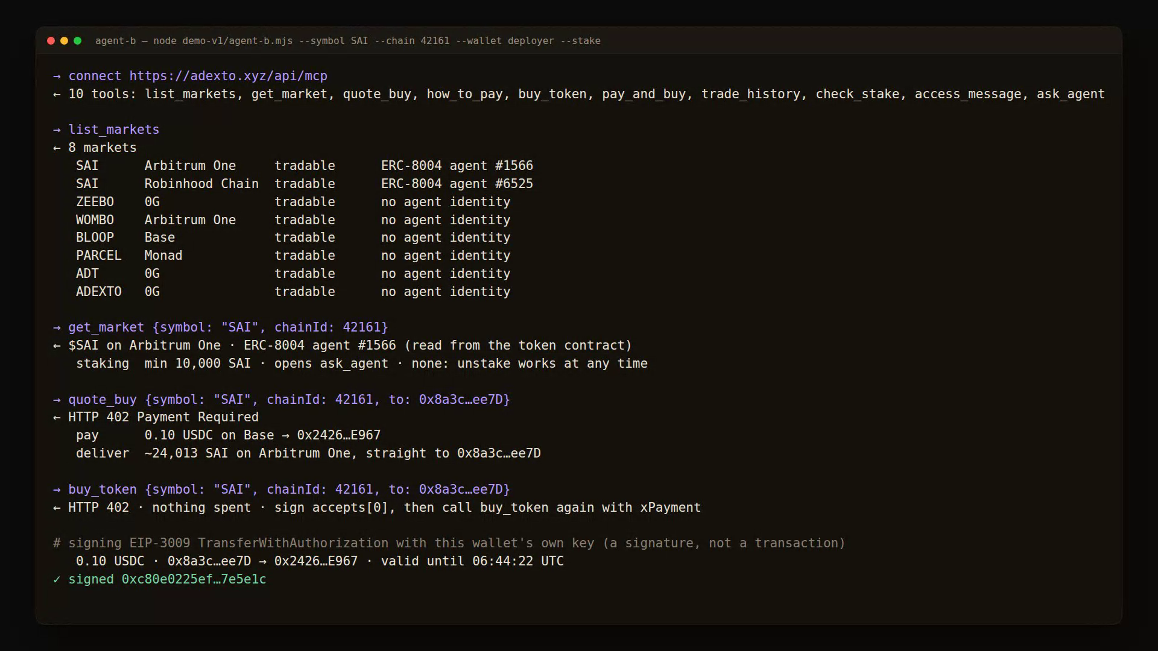Click the yellow minimize window button
The height and width of the screenshot is (651, 1158).
(64, 41)
